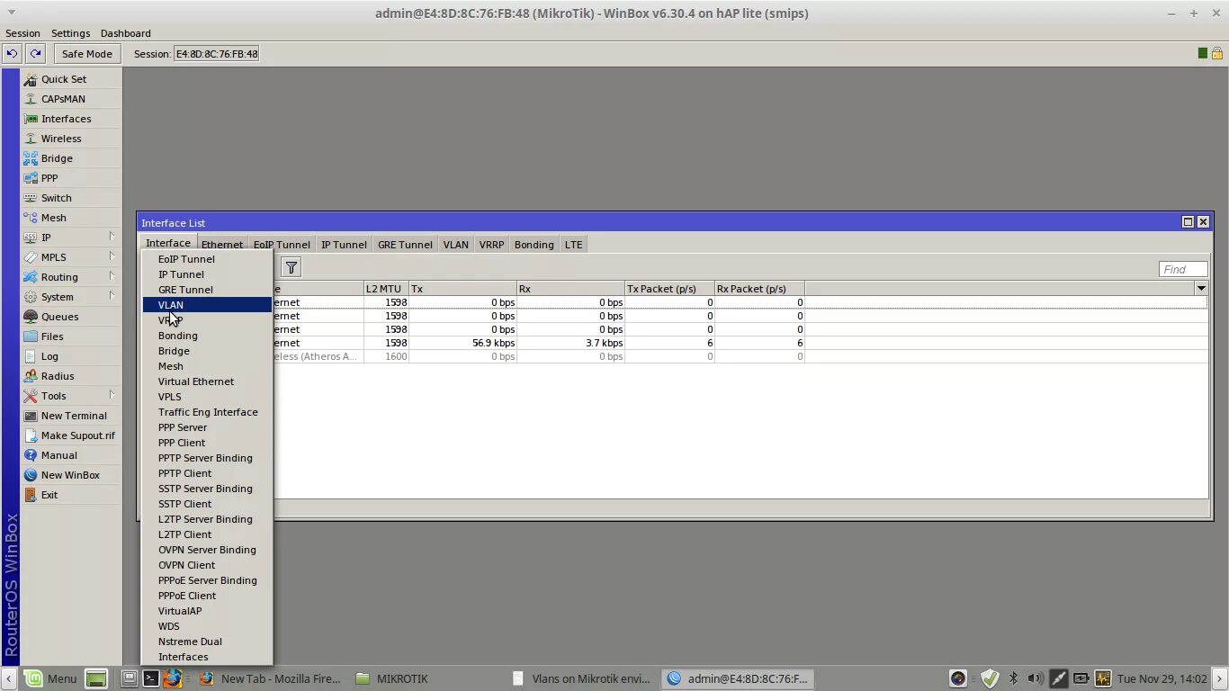This screenshot has height=691, width=1229.
Task: Expand the IP submenu arrow
Action: 112,237
